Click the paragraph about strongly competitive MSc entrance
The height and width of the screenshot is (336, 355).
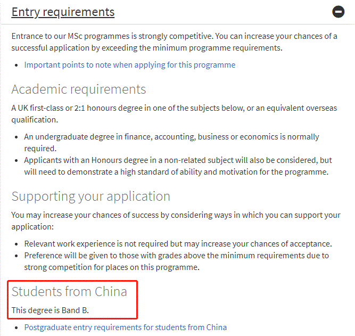point(175,42)
